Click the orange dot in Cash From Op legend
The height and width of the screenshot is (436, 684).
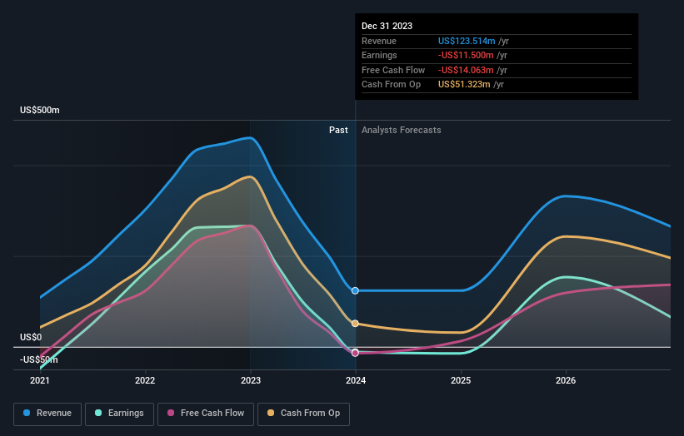(x=271, y=413)
